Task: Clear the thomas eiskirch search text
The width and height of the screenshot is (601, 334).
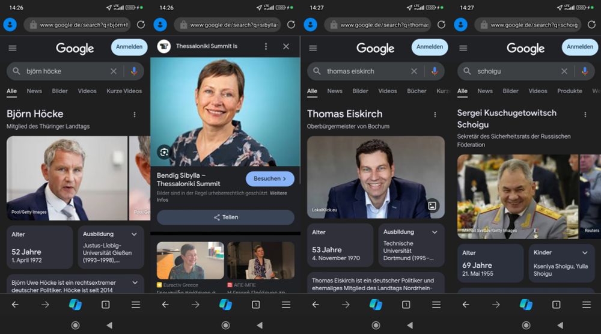Action: point(414,71)
